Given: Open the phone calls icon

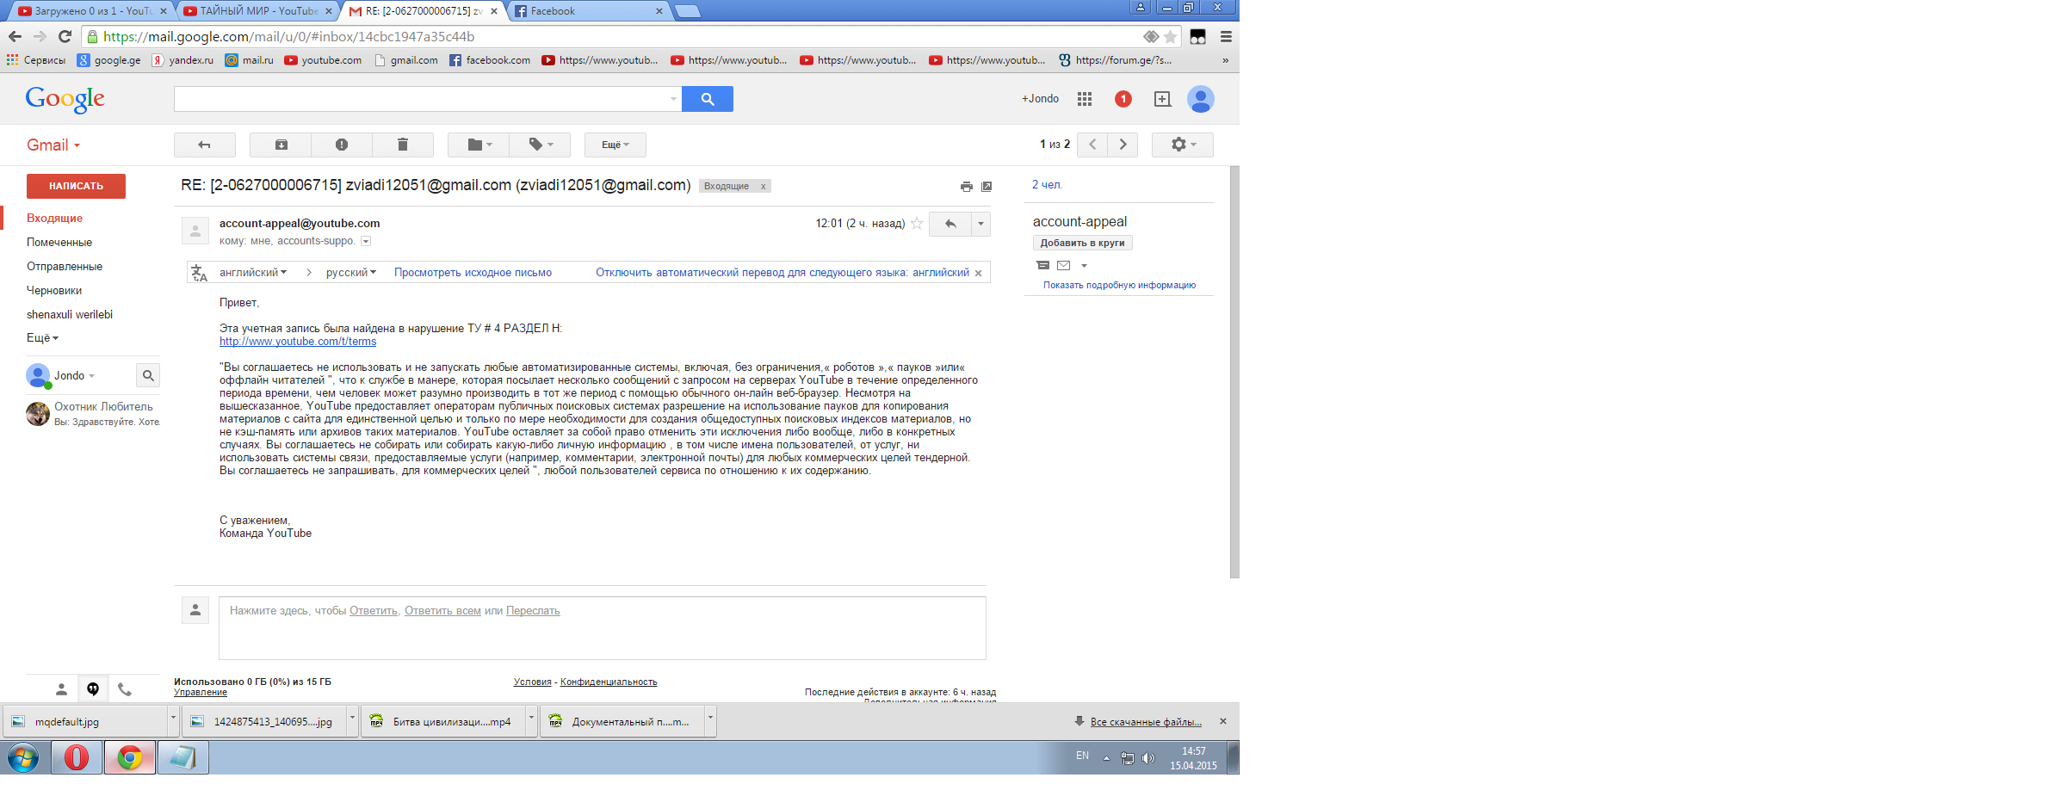Looking at the screenshot, I should [125, 688].
